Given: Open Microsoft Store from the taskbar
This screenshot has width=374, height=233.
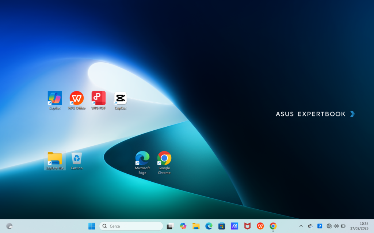Looking at the screenshot, I should click(222, 226).
